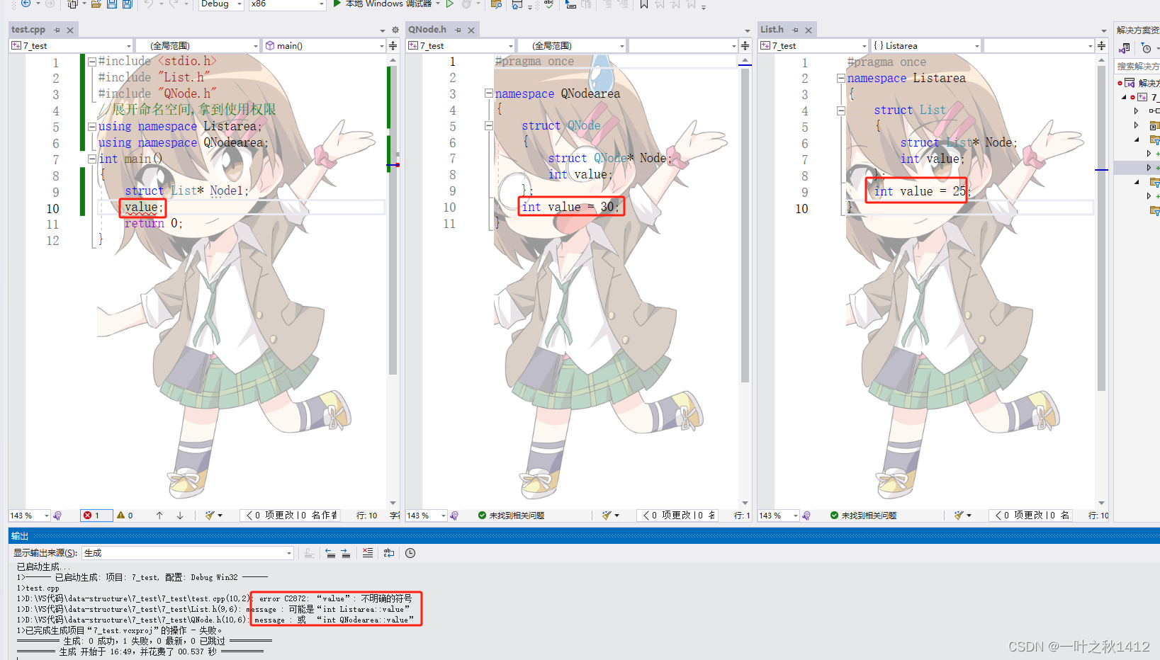This screenshot has height=660, width=1160.
Task: Click the 输出 output panel title
Action: click(x=20, y=536)
